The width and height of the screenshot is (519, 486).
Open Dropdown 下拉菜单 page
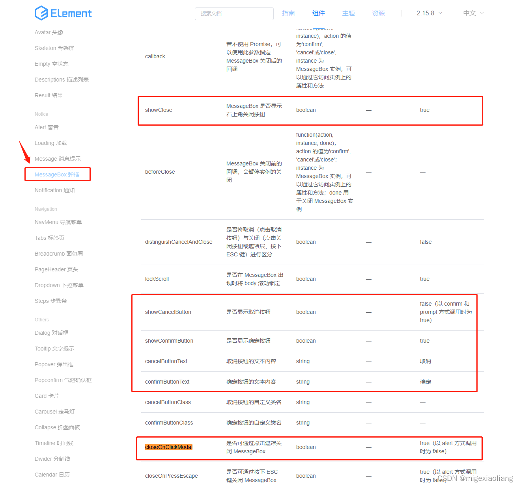coord(59,285)
